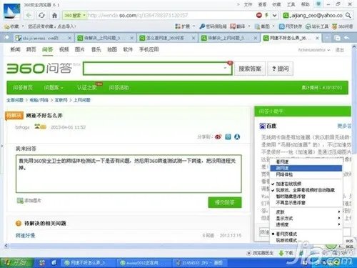This screenshot has height=268, width=357.
Task: Open the 问答首页 nav link
Action: [x=23, y=88]
